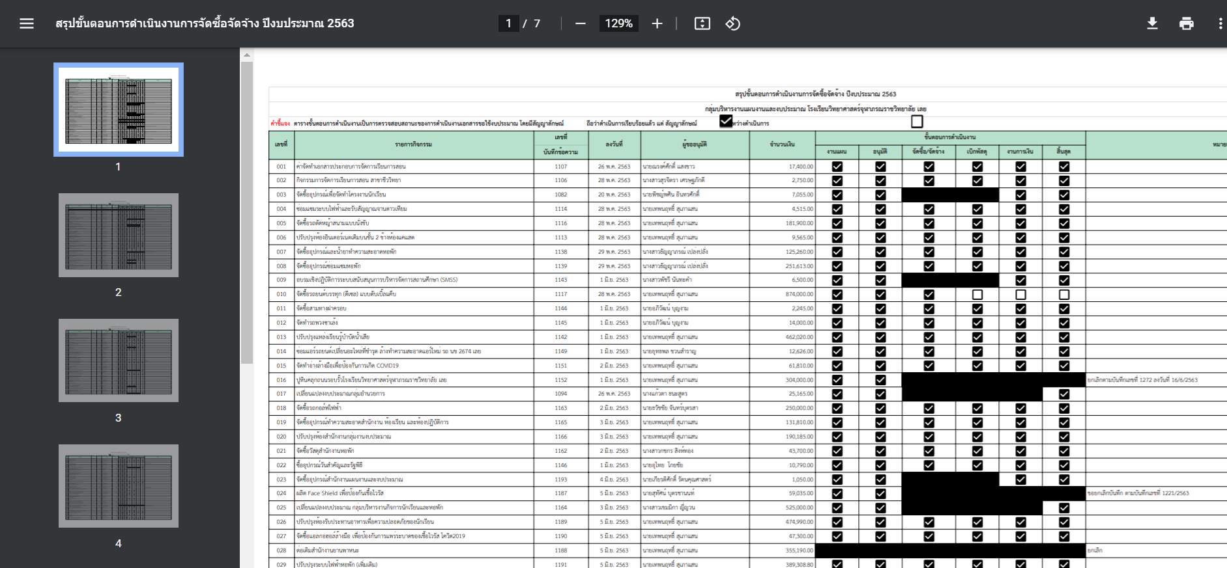This screenshot has height=568, width=1227.
Task: Click the total page count '7' in toolbar
Action: [x=537, y=23]
